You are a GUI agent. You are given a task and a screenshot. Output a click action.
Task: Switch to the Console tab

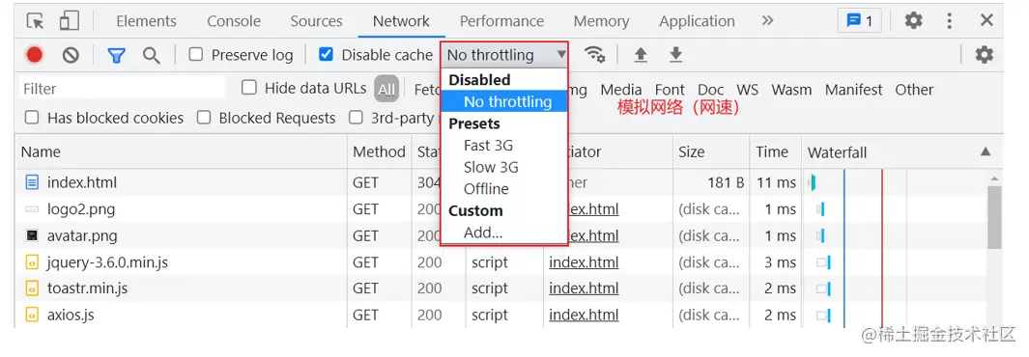tap(234, 21)
